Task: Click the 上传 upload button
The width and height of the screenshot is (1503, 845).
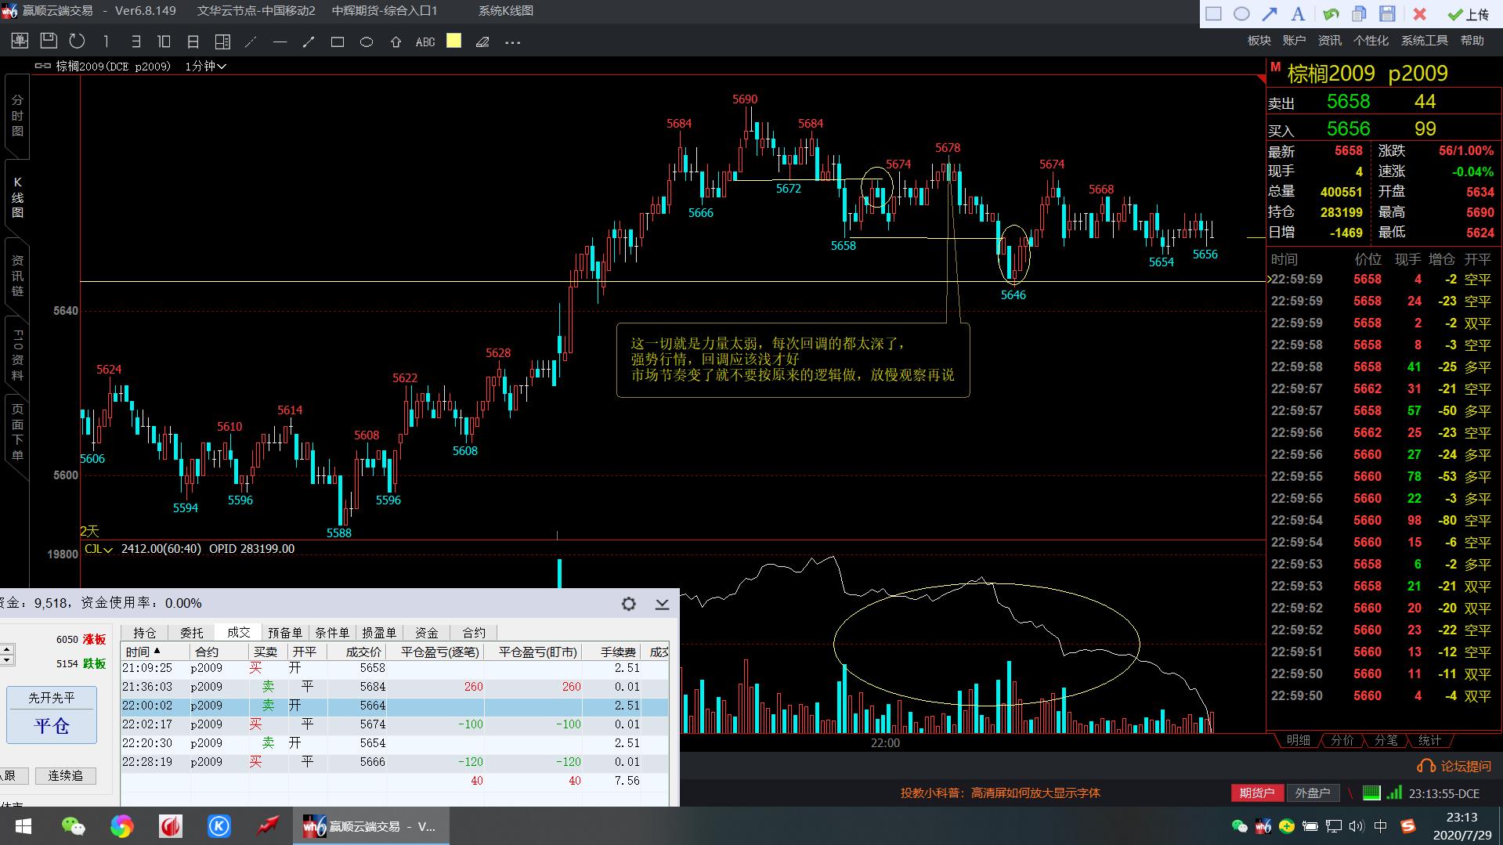Action: [x=1469, y=14]
